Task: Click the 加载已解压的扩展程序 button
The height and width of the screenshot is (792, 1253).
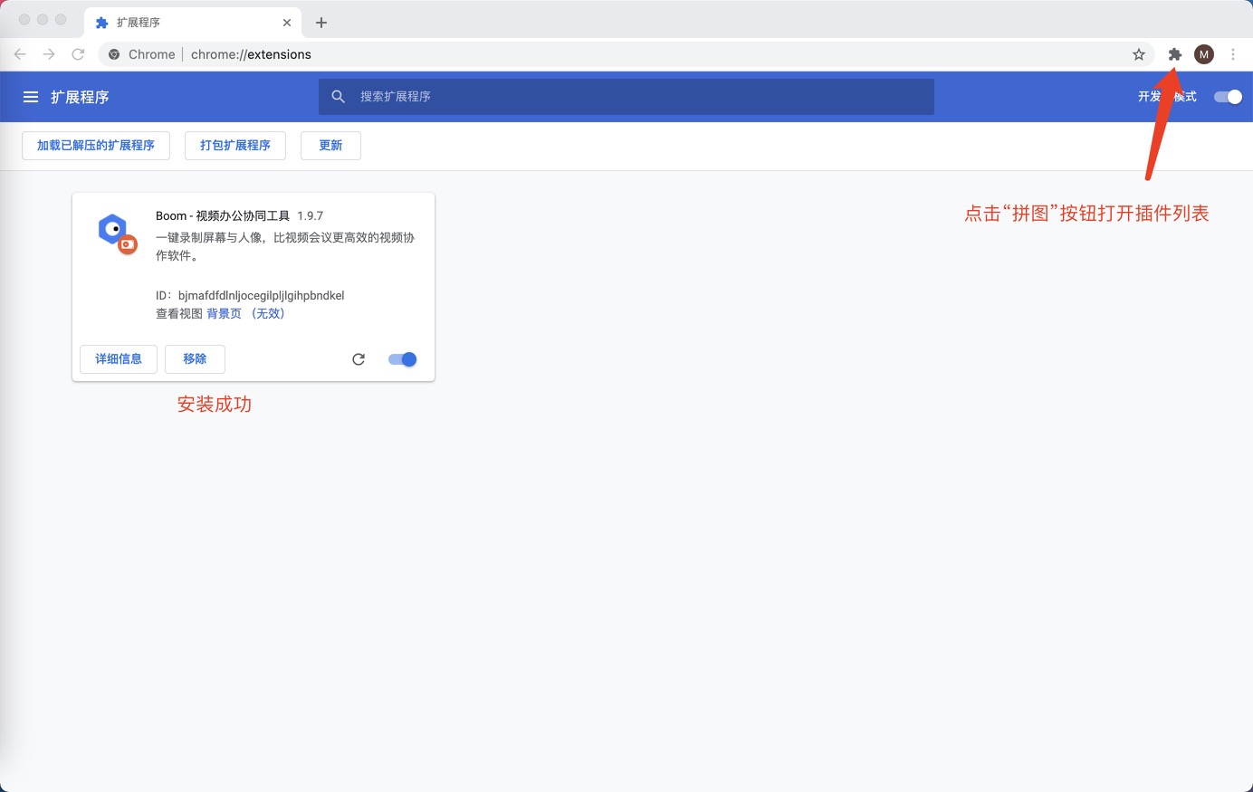Action: point(95,145)
